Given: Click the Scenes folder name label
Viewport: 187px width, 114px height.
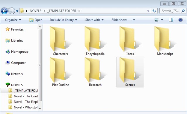Looking at the screenshot, I should pyautogui.click(x=130, y=85).
